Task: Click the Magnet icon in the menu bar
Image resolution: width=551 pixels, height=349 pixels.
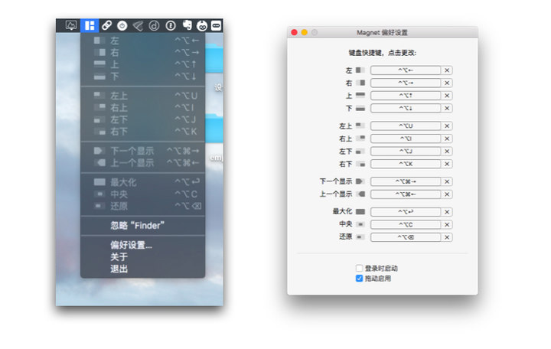Action: tap(90, 26)
